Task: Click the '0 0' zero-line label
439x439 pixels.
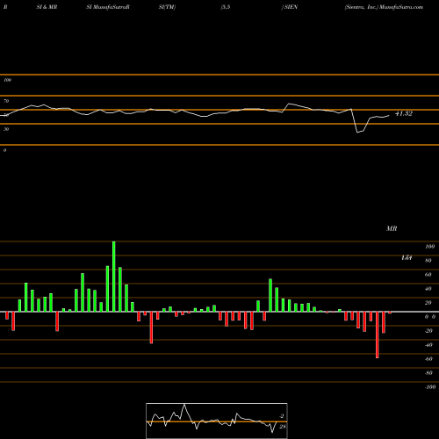Action: tap(430, 317)
